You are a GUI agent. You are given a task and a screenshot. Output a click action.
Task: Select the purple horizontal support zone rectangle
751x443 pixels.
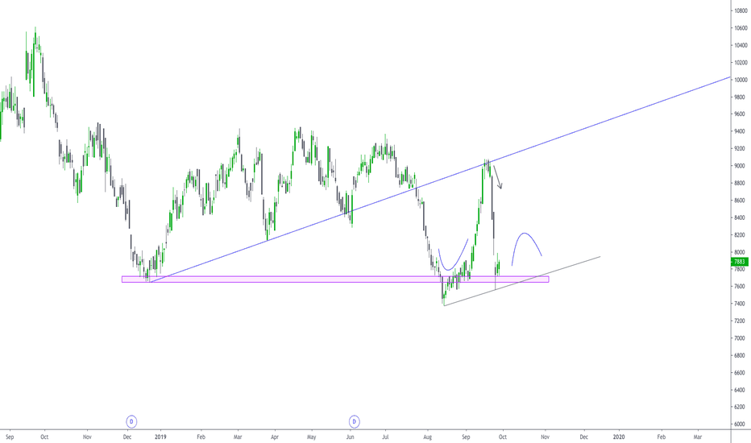335,279
